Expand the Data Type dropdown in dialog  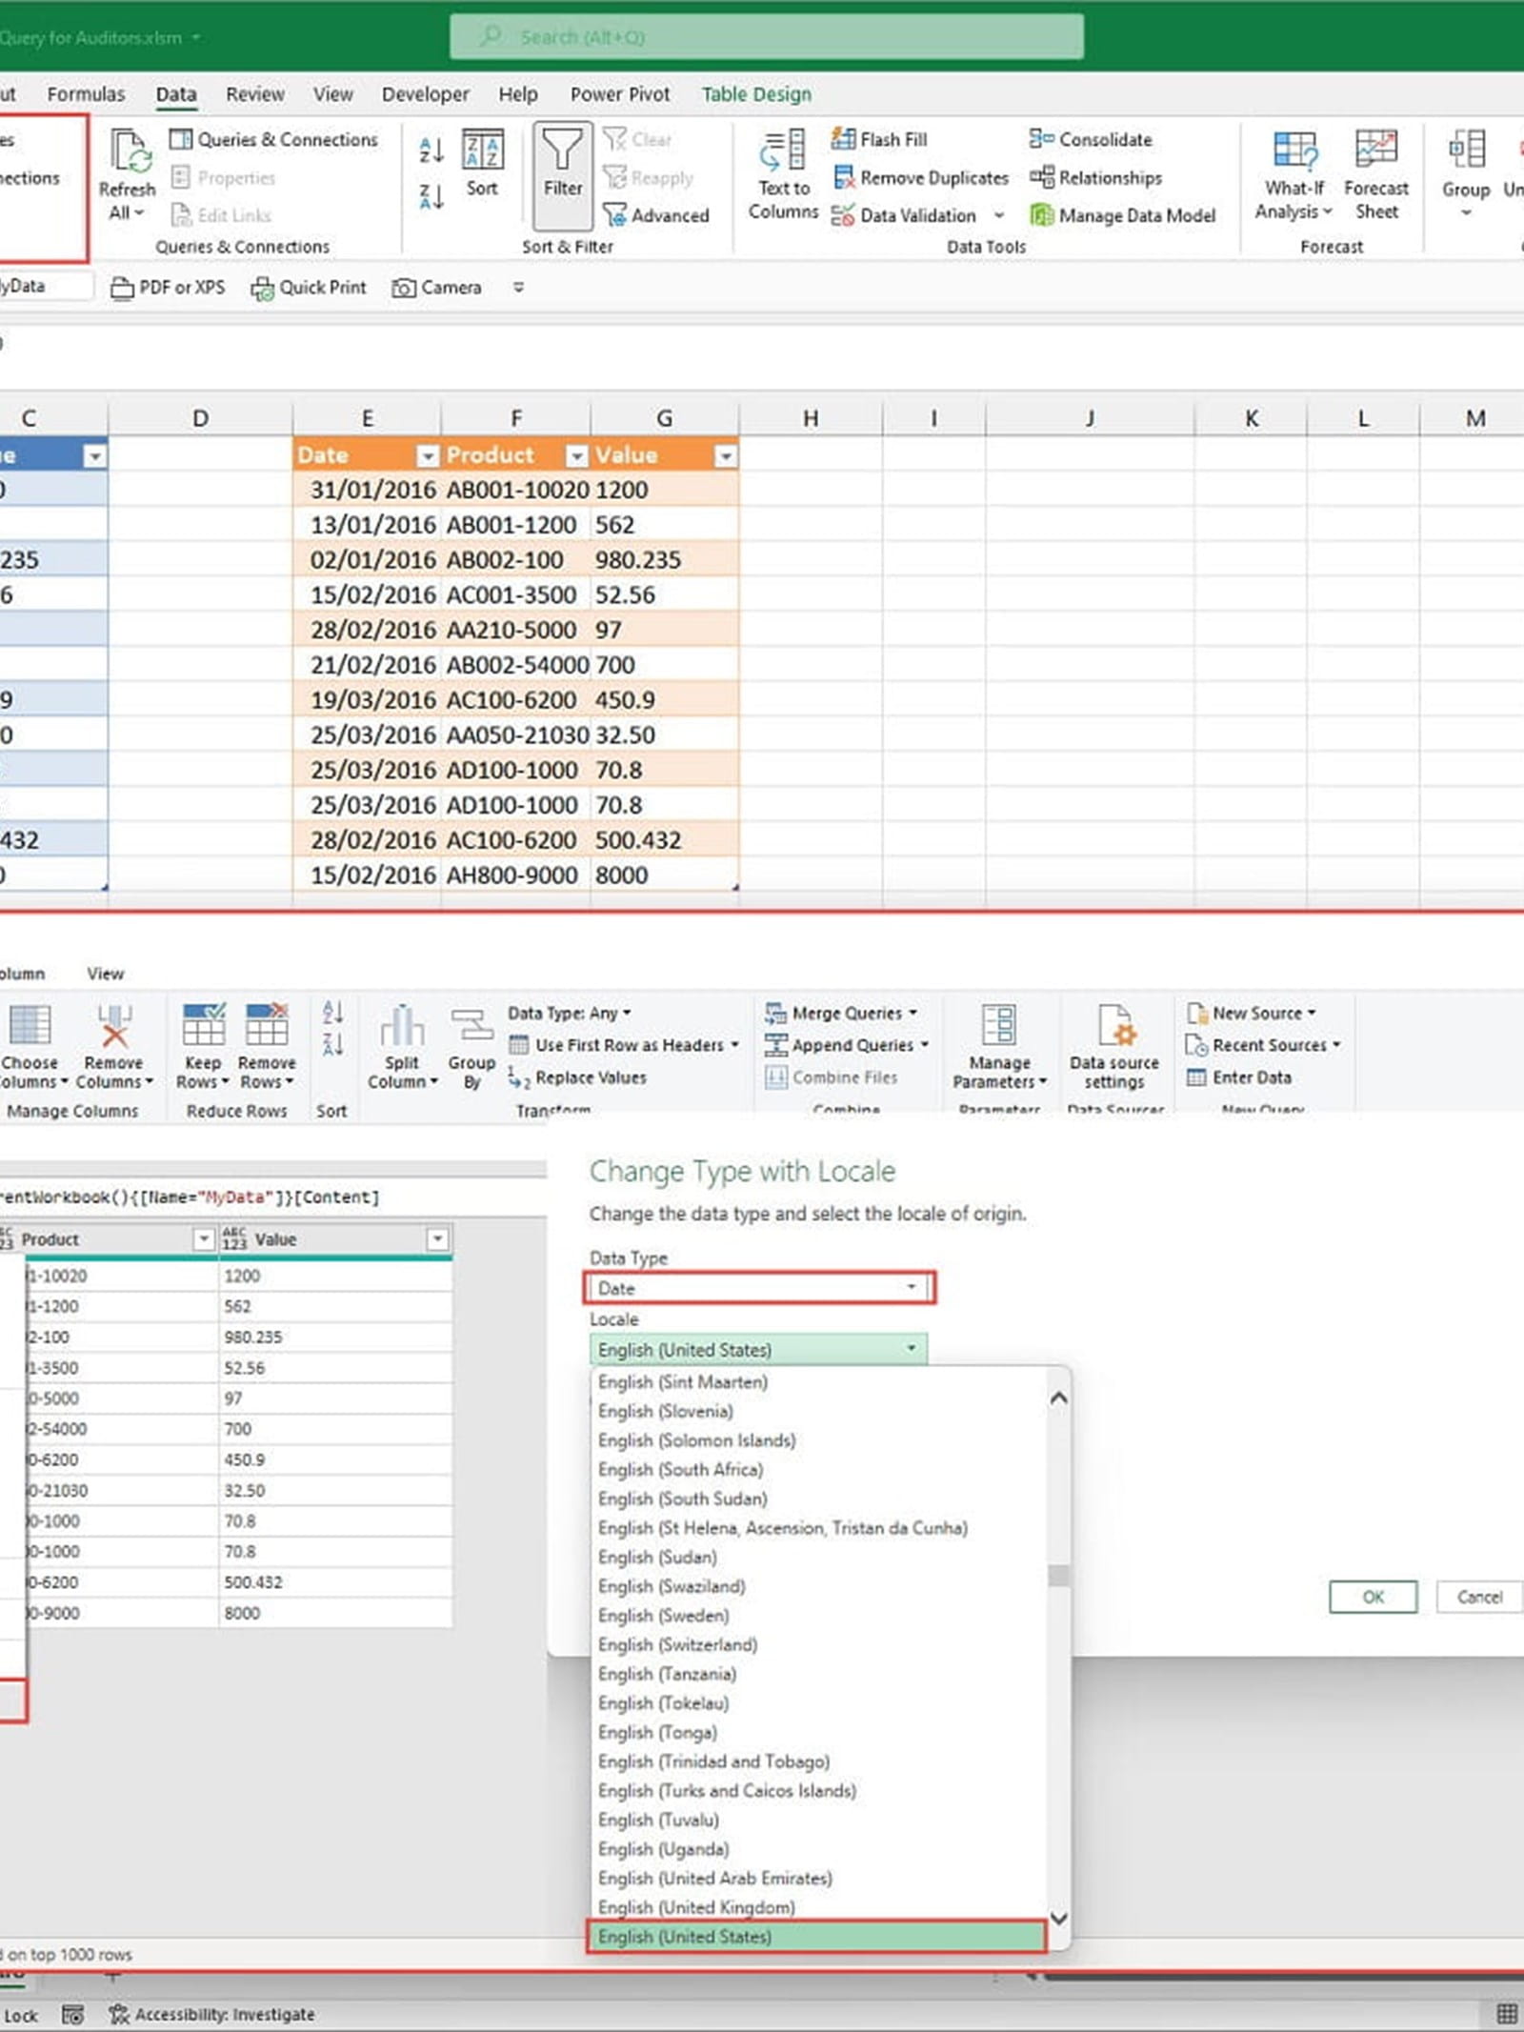(911, 1288)
